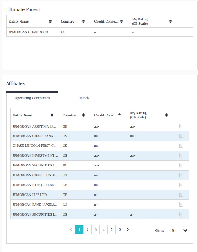Open chart icon for CHASE LINCOLN FIRST row

tap(181, 146)
